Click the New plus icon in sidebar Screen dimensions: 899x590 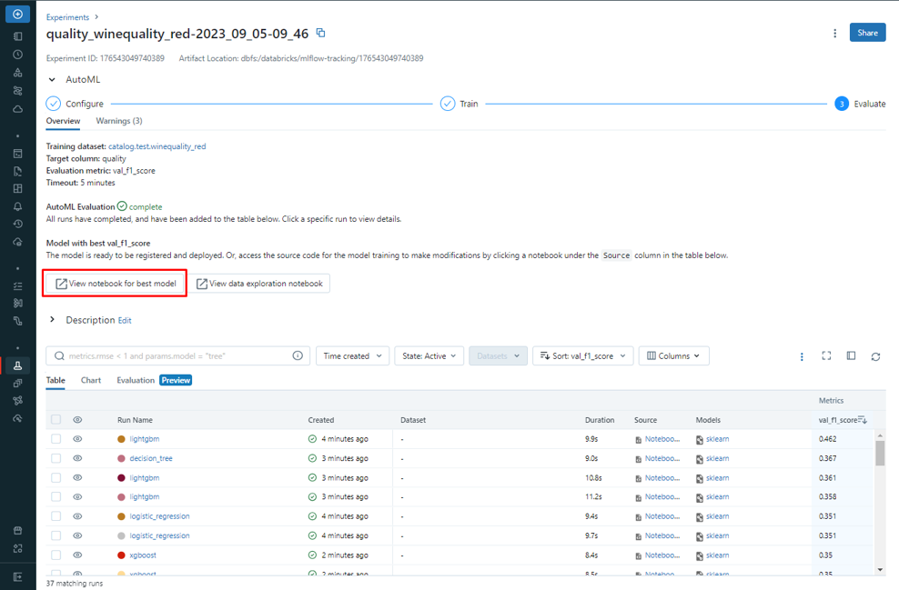click(17, 15)
